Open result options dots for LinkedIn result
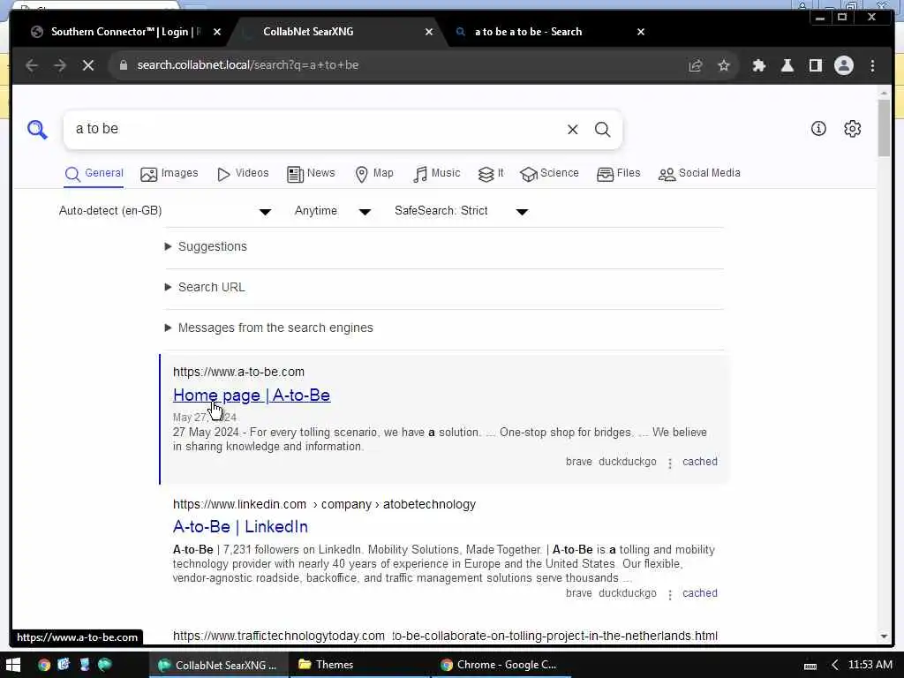 (x=669, y=594)
